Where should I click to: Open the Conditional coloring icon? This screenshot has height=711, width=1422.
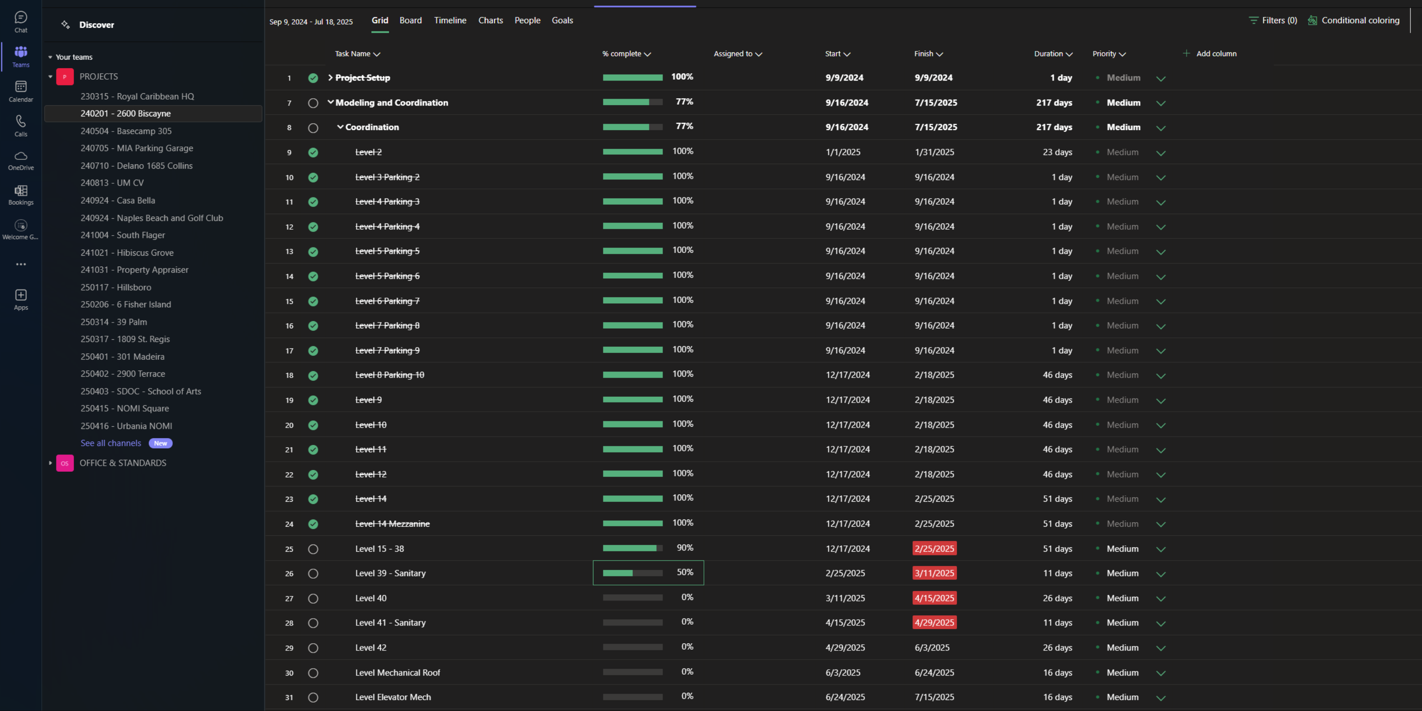[1312, 20]
